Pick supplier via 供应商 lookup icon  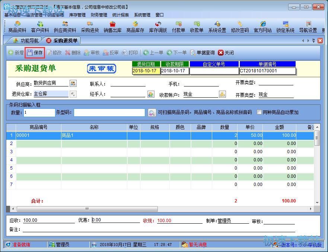tap(73, 84)
